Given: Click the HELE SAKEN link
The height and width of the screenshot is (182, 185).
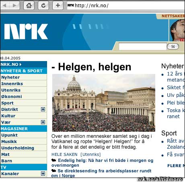Looking at the screenshot, I should pyautogui.click(x=64, y=154).
